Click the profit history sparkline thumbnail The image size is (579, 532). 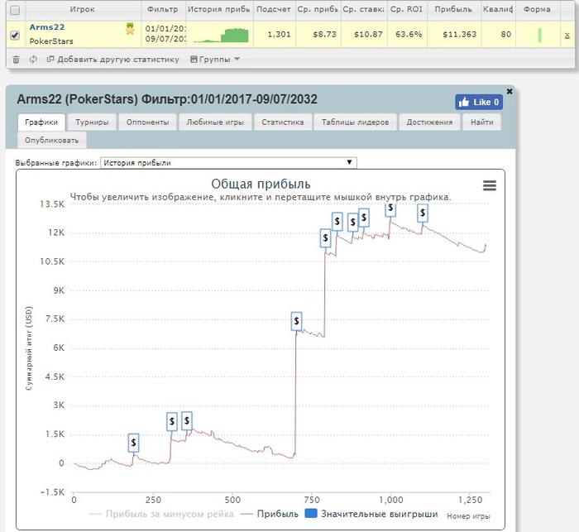221,35
